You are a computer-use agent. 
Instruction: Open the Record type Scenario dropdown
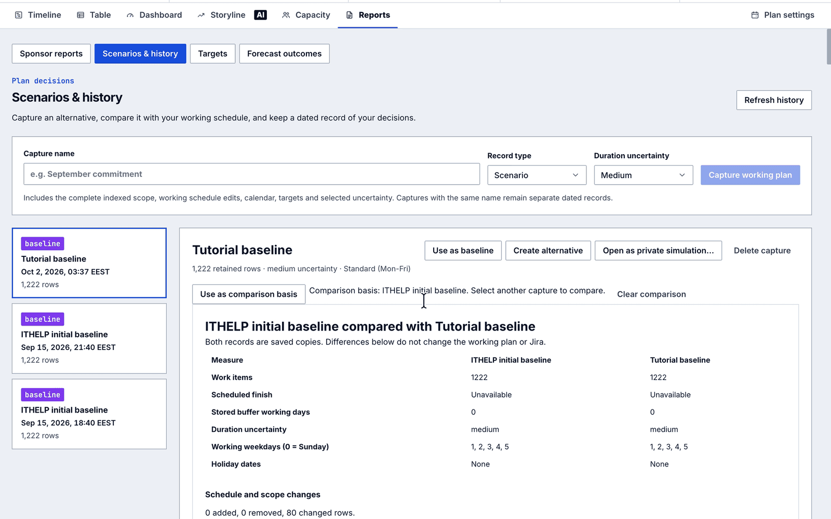[537, 175]
